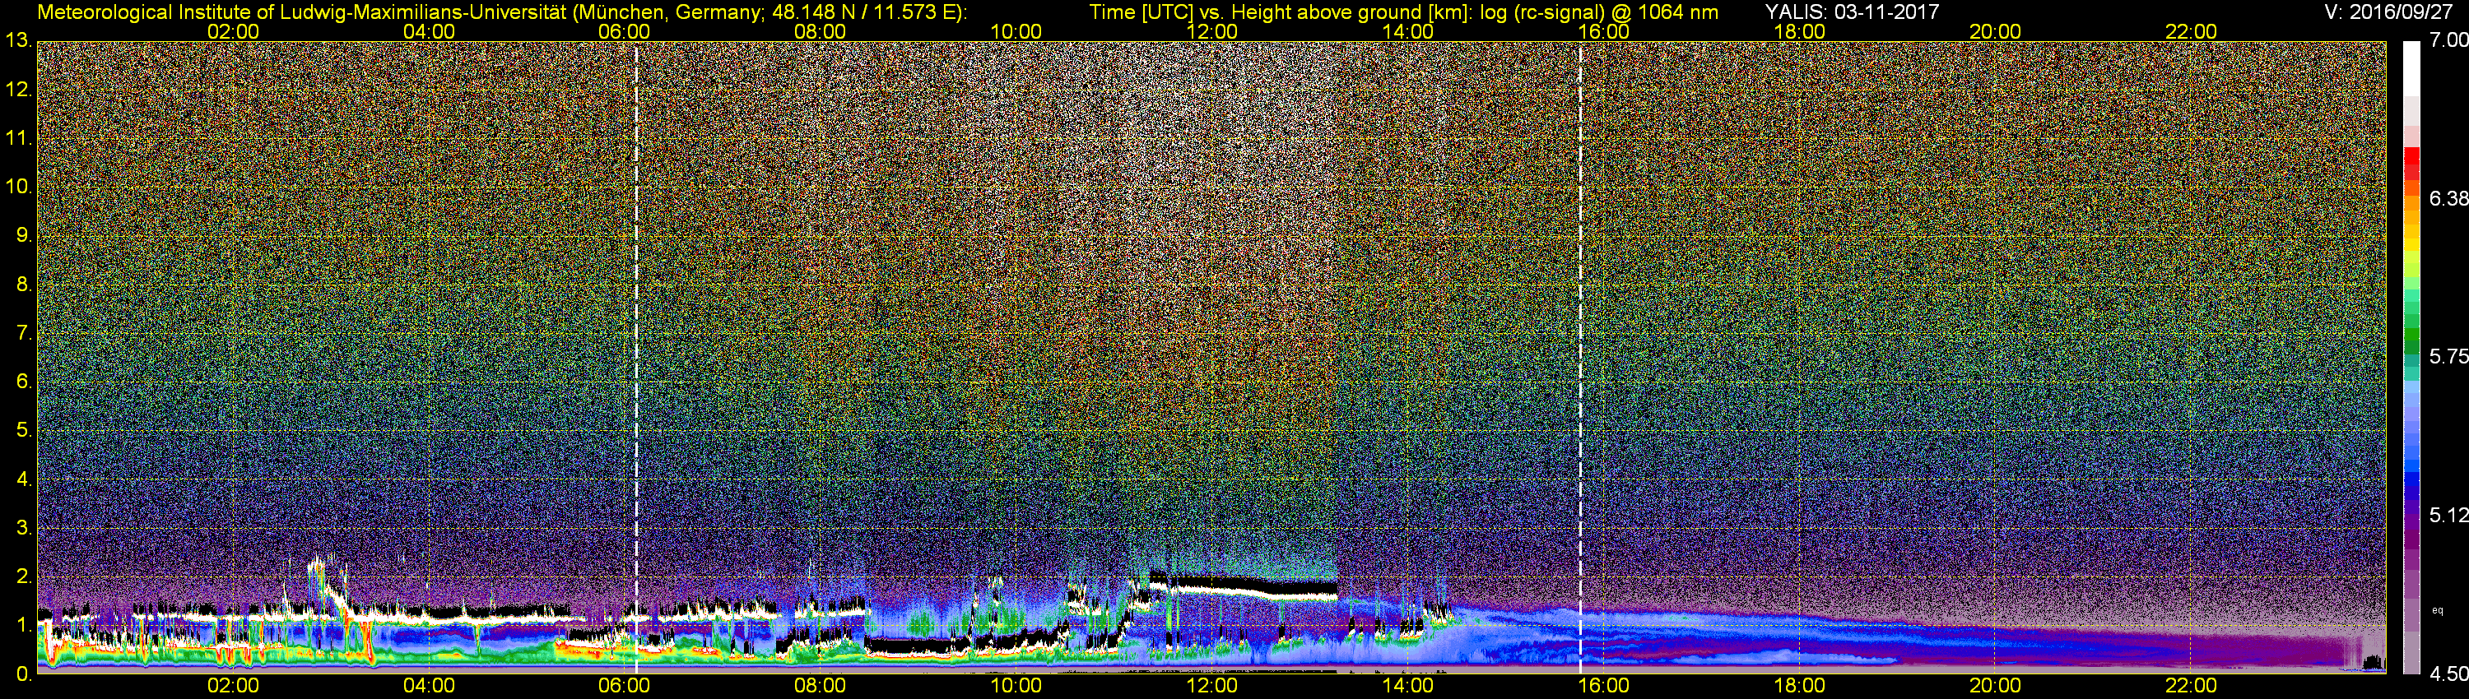Click the 06:00 label on the top time axis
The width and height of the screenshot is (2469, 699).
(624, 31)
